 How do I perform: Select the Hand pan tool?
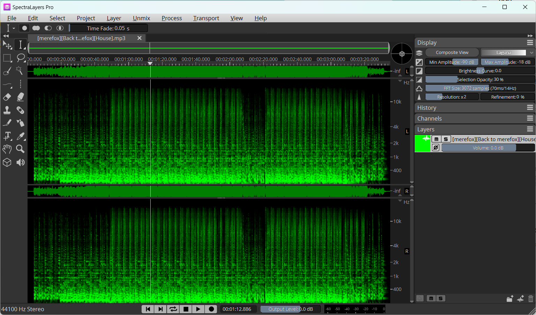[7, 149]
